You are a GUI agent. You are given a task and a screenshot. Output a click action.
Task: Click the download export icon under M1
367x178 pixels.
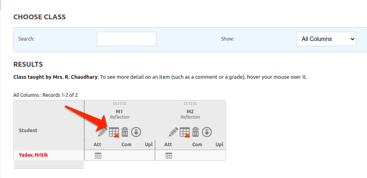(x=136, y=132)
